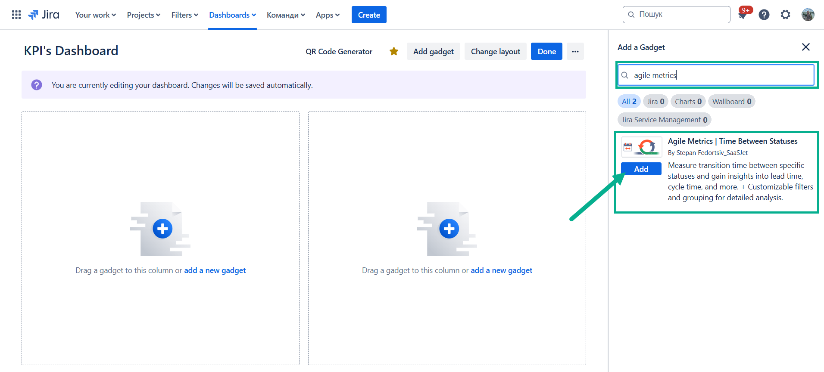
Task: Click the Jira logo
Action: (x=44, y=15)
